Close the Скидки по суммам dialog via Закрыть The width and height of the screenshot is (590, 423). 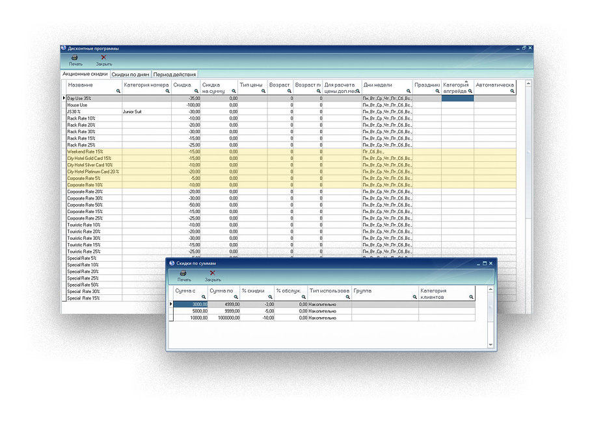click(213, 274)
